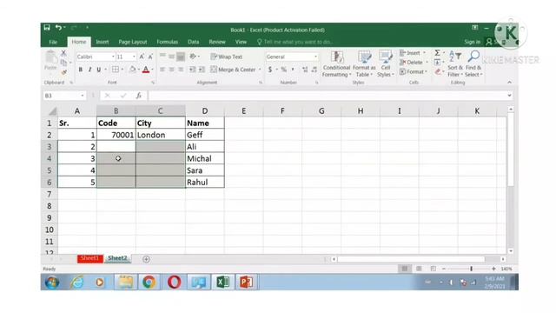Click the Sign in link

click(x=473, y=42)
